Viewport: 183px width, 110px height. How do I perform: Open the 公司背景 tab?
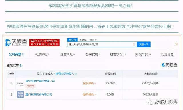17,54
